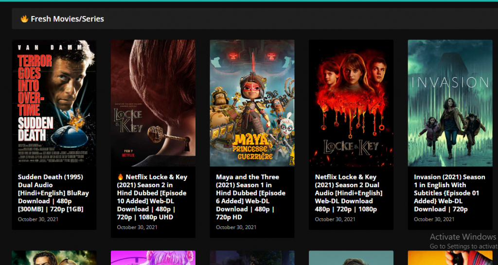Click the October 30, 2021 date under Invasion
Viewport: 498px width, 265px height.
[x=434, y=219]
